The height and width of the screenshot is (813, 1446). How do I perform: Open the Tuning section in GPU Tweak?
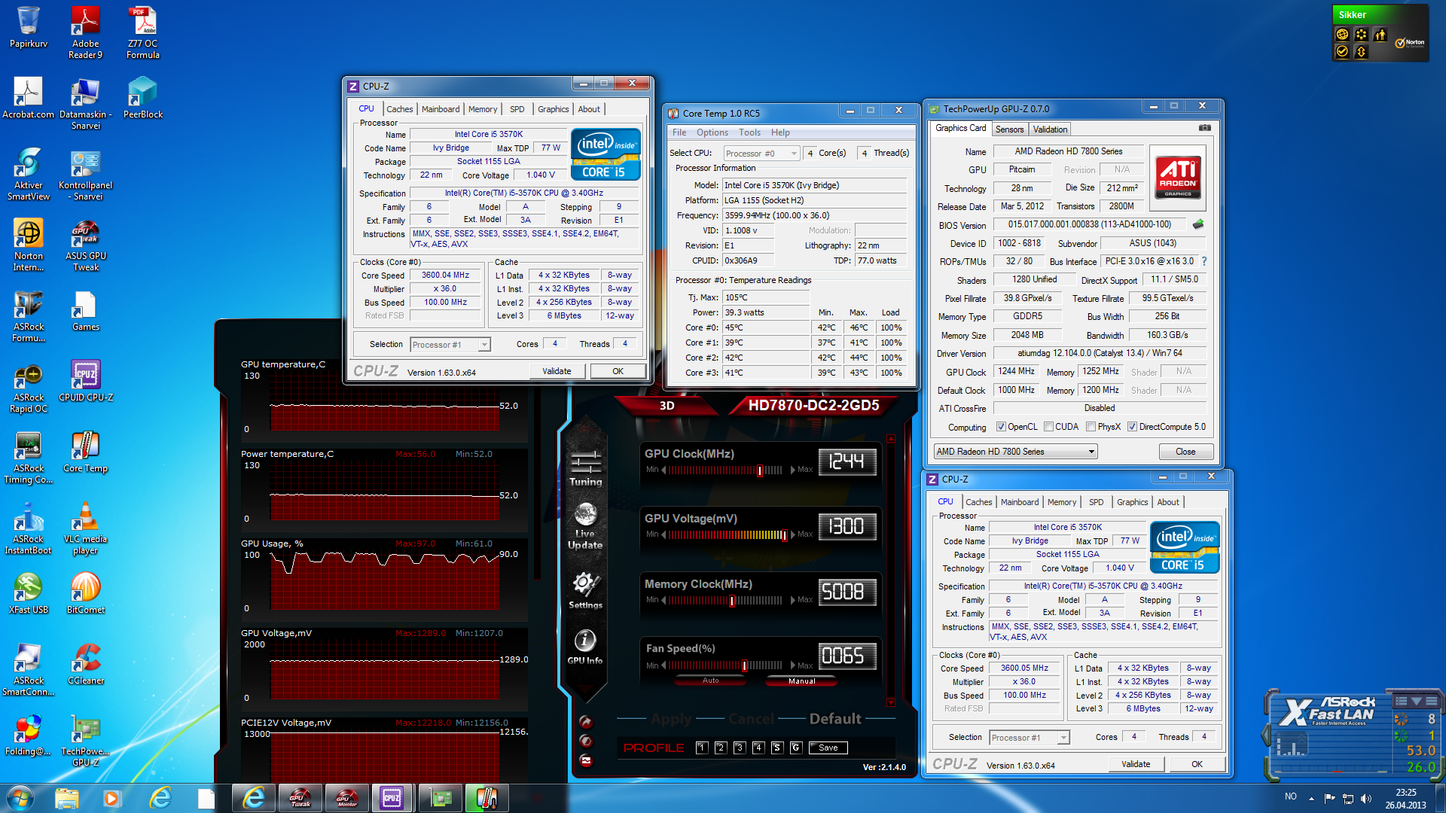[x=586, y=467]
